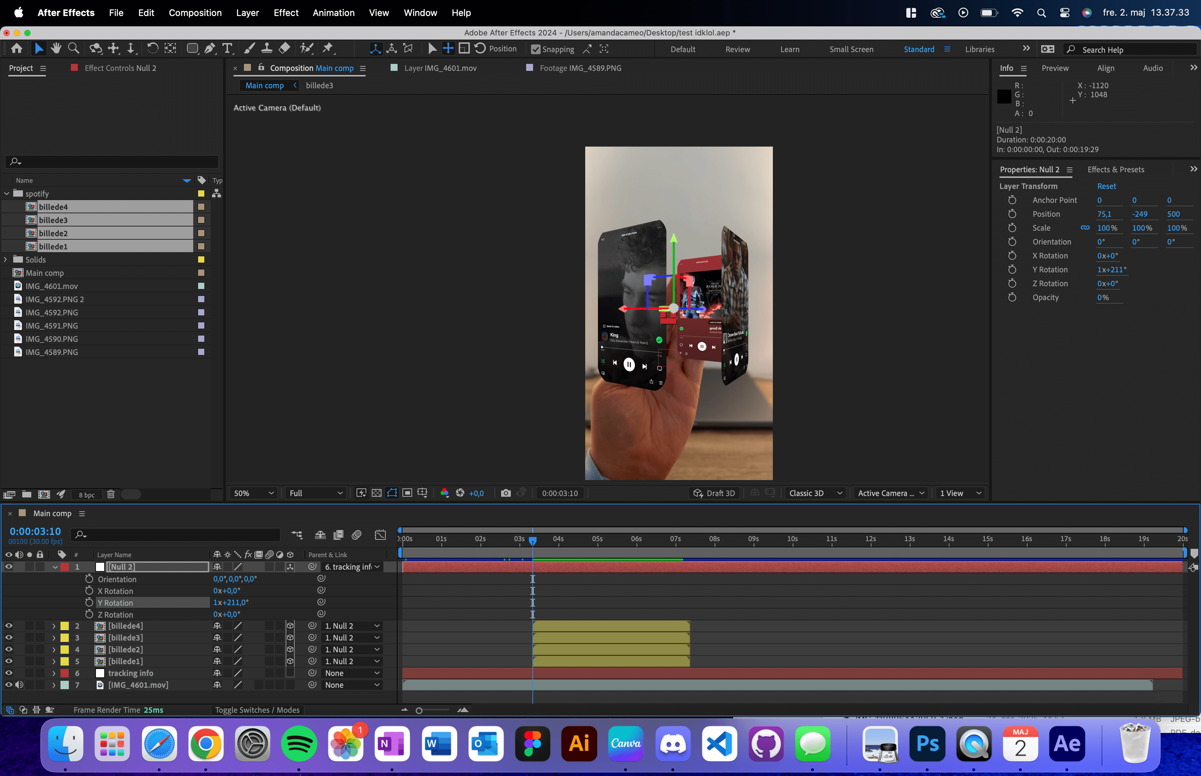Switch to Effects & Presets tab
The image size is (1201, 776).
(1115, 169)
